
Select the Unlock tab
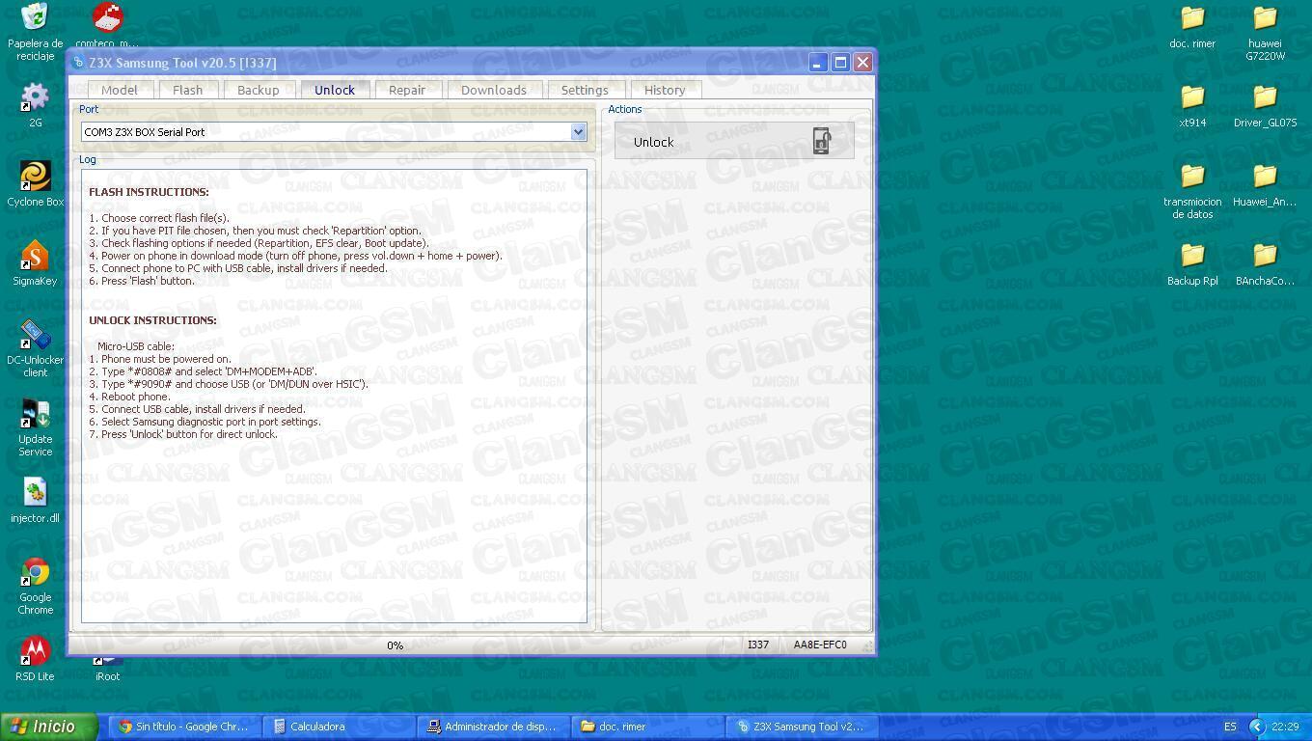click(335, 90)
